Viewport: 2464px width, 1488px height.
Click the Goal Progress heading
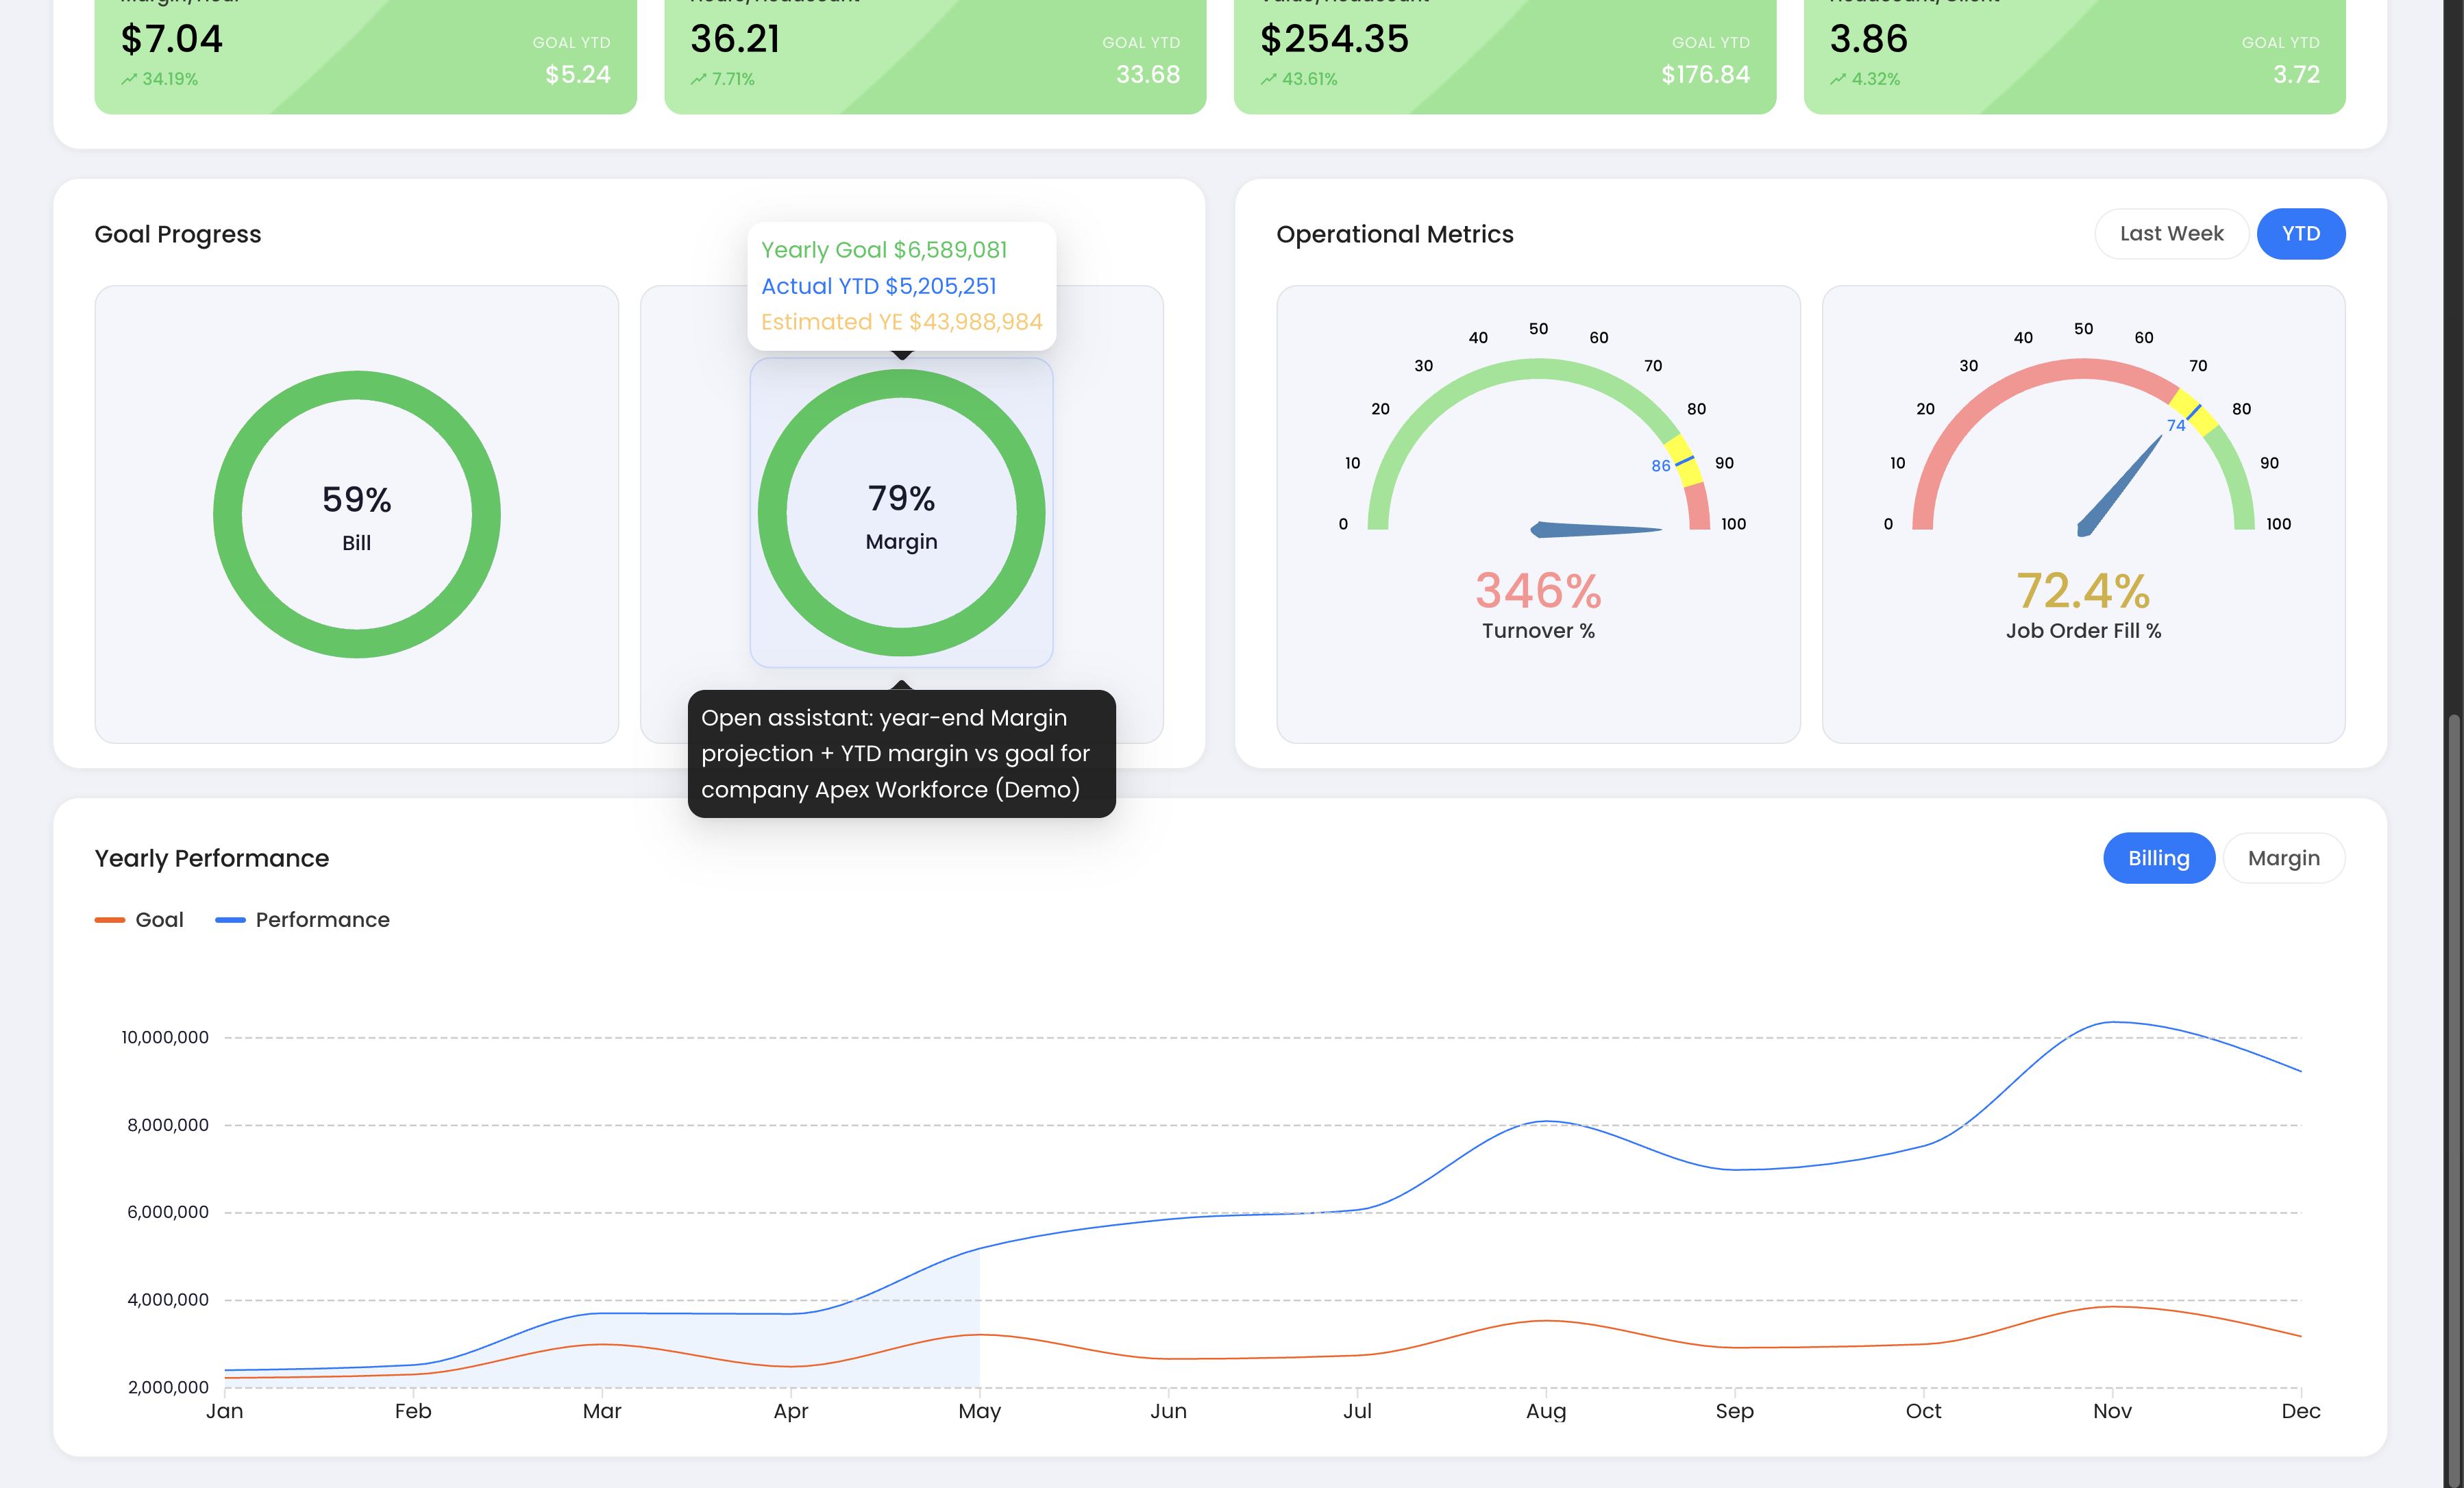178,234
